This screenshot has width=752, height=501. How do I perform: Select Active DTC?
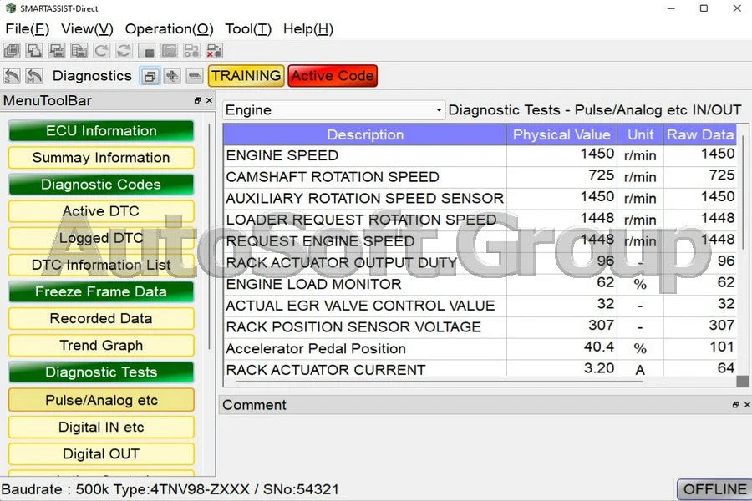coord(101,211)
